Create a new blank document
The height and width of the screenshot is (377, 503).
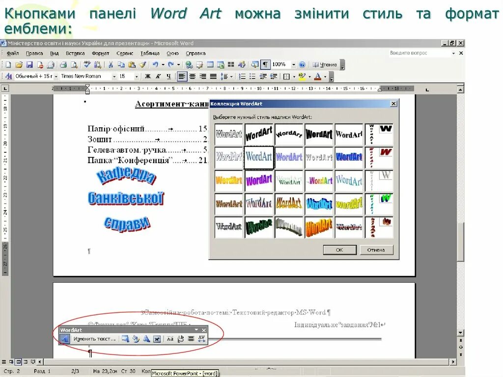pos(8,64)
